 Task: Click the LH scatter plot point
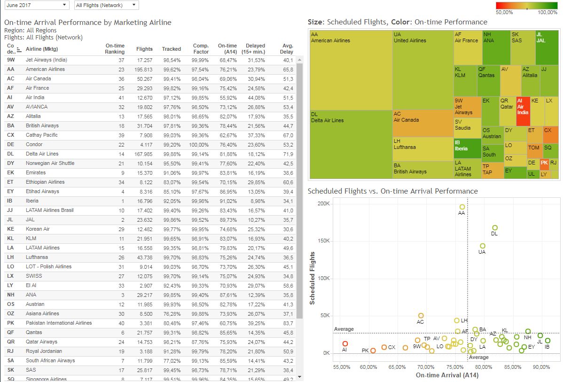tap(457, 320)
